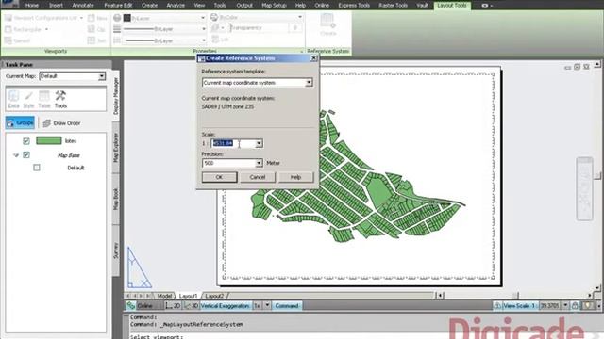Confirm the dialog with OK
Screen dimensions: 604x339
click(x=219, y=177)
